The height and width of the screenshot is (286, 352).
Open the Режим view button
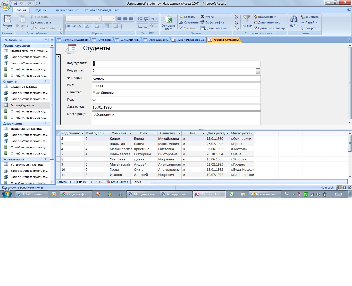(x=7, y=22)
